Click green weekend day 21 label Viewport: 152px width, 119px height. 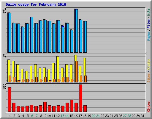[x=98, y=116]
